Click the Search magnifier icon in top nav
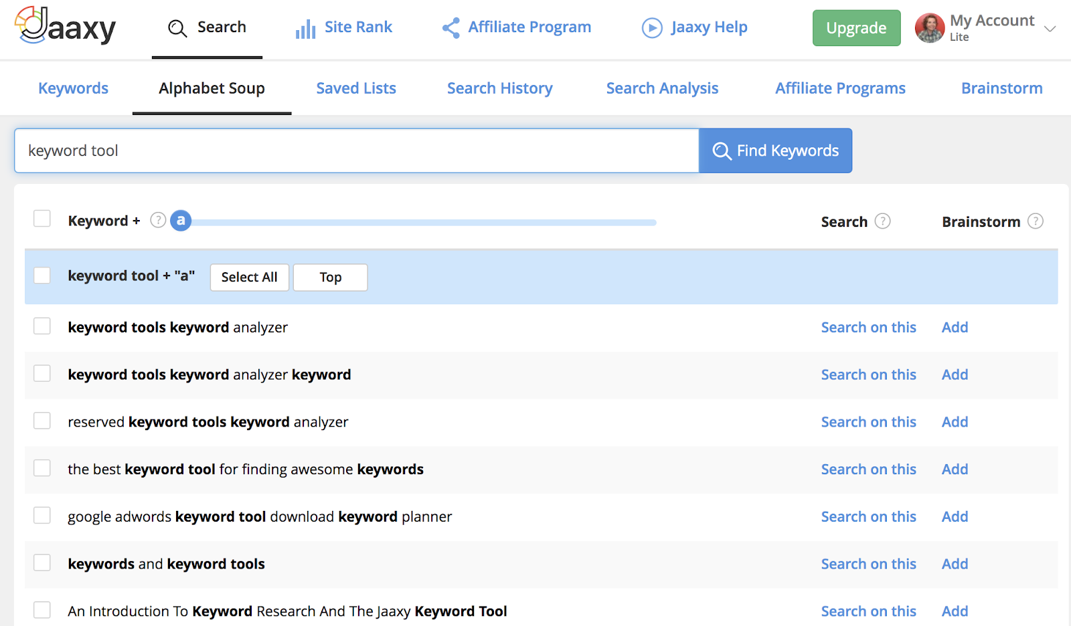 coord(177,28)
